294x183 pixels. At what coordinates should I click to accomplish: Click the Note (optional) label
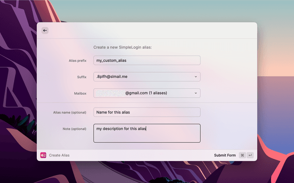click(74, 129)
